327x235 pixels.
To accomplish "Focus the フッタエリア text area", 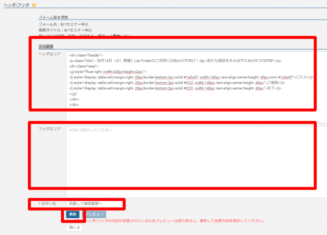I will (191, 158).
